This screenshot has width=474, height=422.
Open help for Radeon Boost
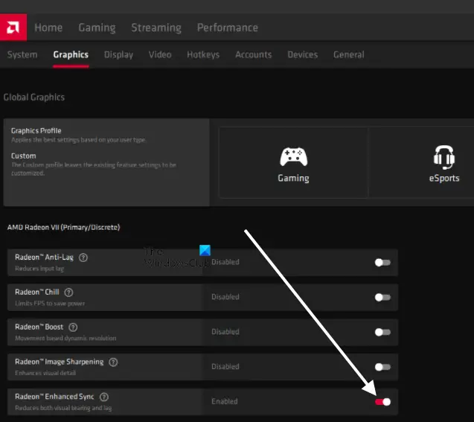pos(73,327)
